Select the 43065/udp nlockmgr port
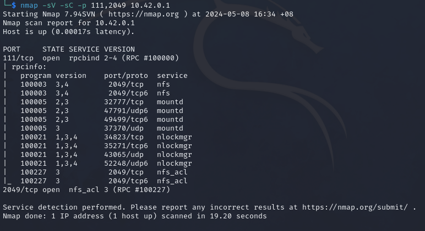The width and height of the screenshot is (425, 231). tap(124, 154)
